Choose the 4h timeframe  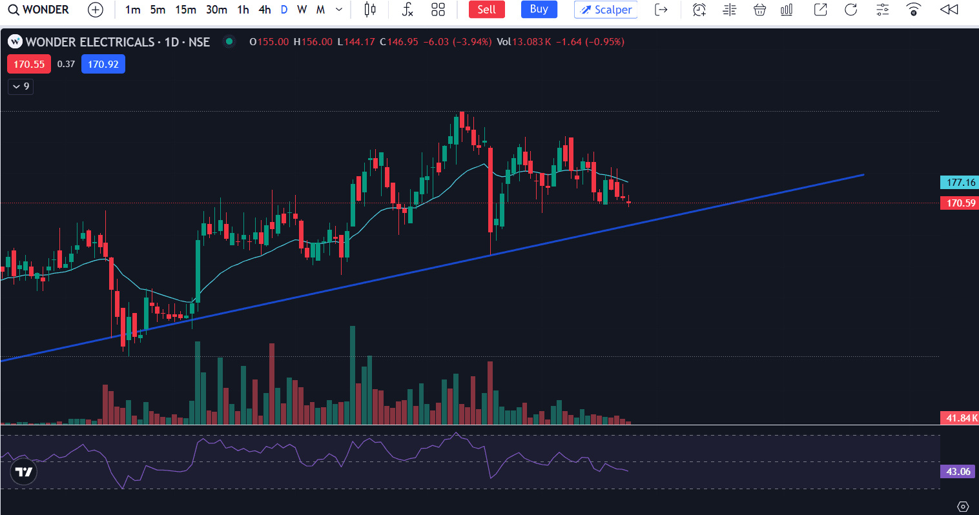click(264, 10)
